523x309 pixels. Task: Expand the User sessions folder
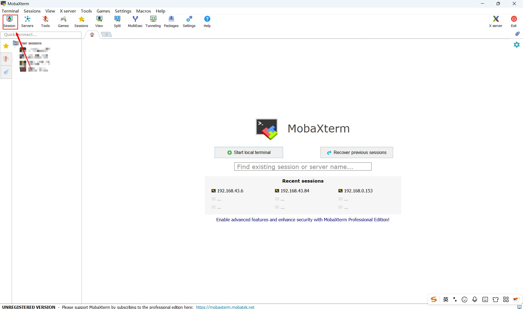31,43
